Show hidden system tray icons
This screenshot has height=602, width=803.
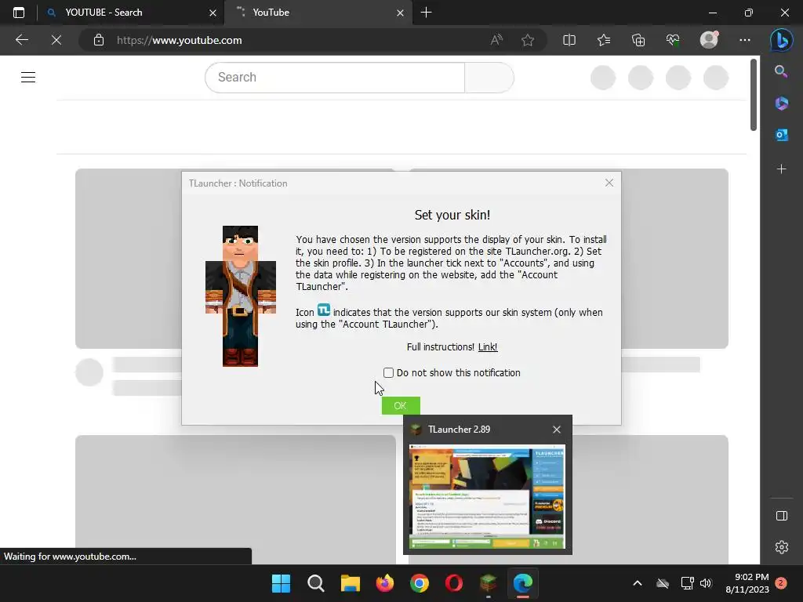[637, 583]
